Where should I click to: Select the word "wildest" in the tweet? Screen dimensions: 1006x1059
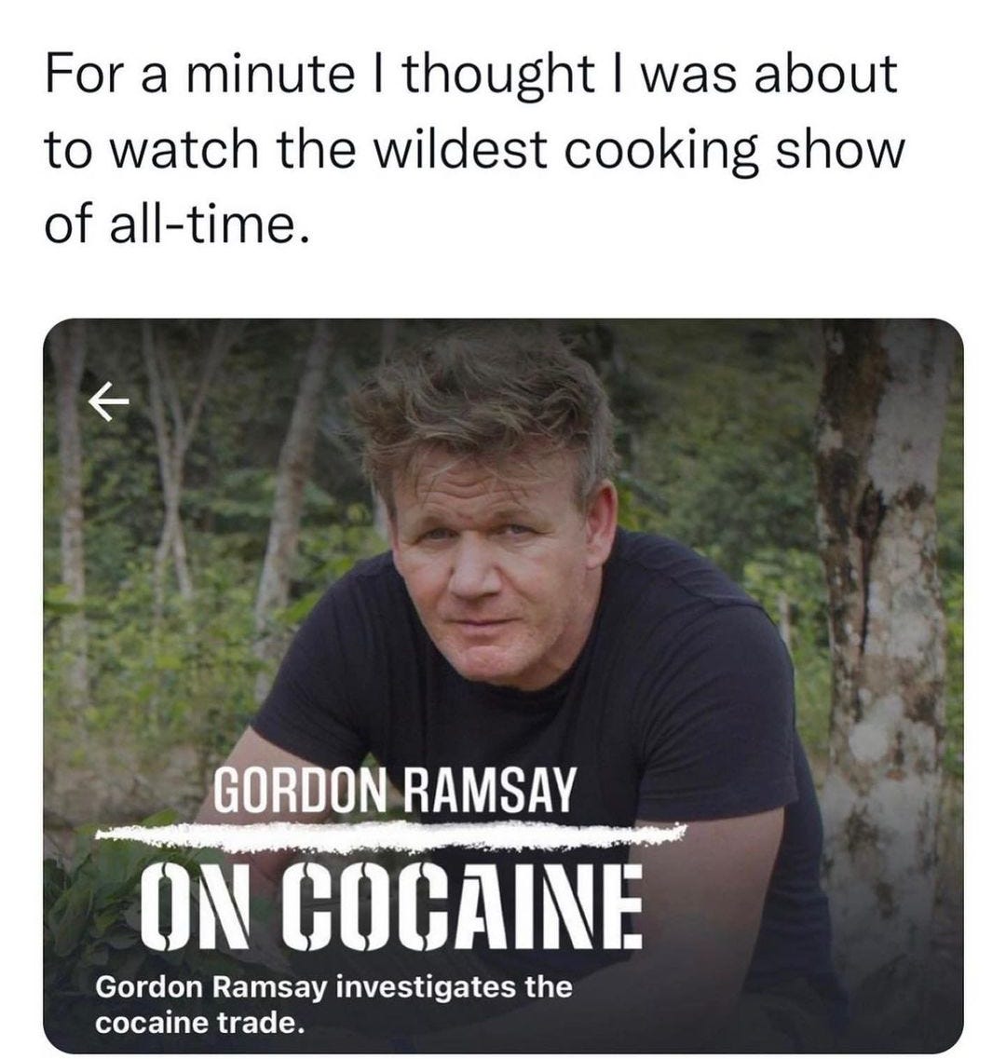click(x=461, y=150)
